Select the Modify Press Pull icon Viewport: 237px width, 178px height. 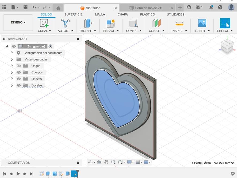click(88, 23)
